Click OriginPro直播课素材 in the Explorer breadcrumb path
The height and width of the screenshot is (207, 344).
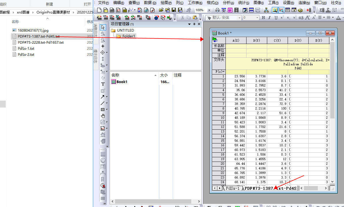53,12
